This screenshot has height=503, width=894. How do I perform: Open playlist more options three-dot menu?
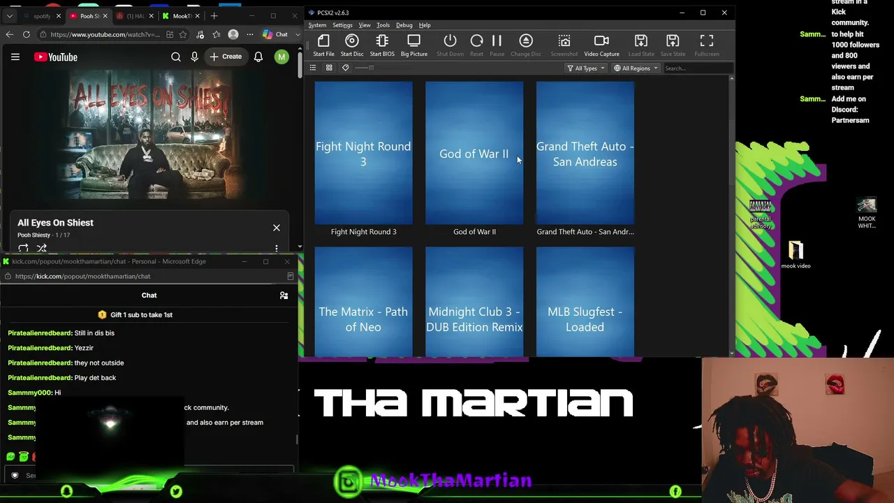(277, 248)
